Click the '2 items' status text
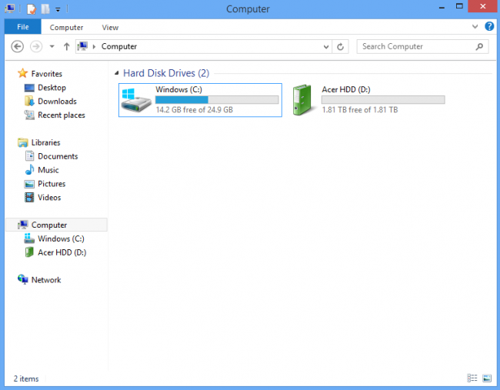 [x=26, y=378]
